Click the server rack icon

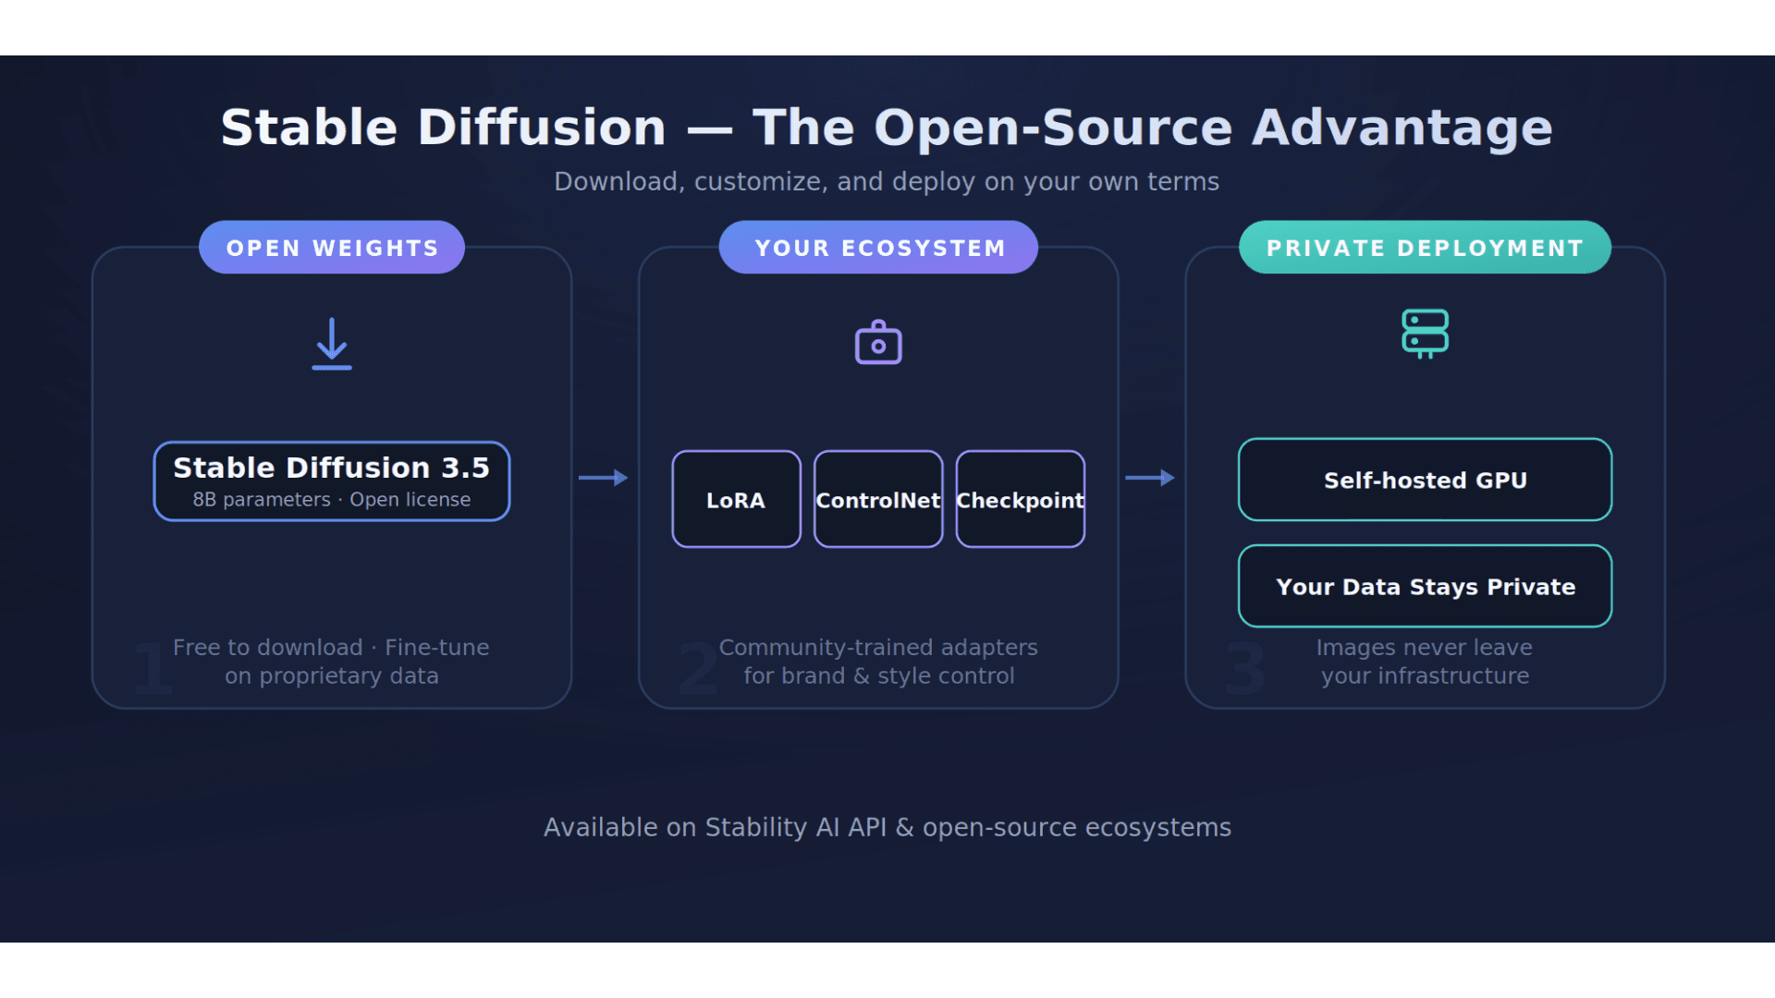1425,334
